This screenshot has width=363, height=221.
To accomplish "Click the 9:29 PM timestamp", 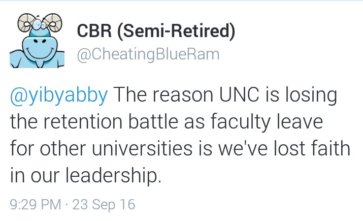I will (37, 205).
